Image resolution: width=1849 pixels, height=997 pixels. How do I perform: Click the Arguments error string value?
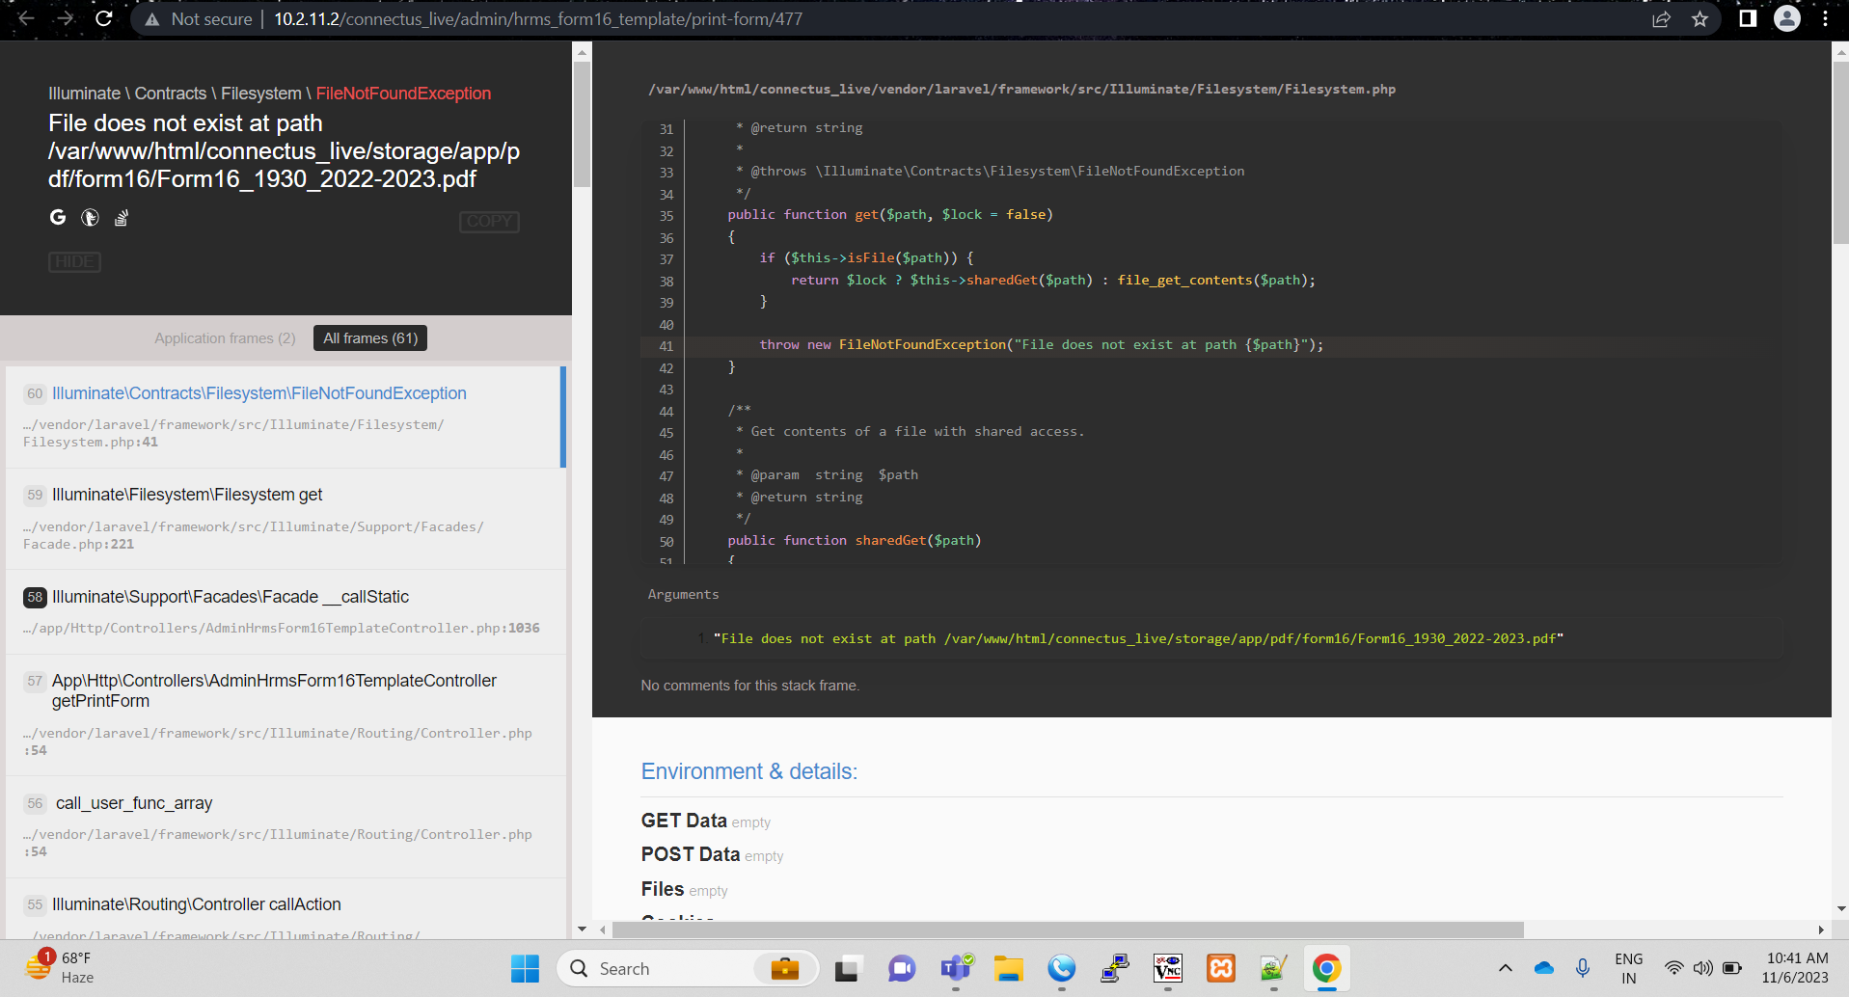click(x=1138, y=638)
